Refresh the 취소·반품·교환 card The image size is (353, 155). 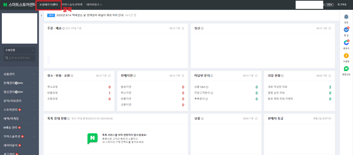point(109,76)
